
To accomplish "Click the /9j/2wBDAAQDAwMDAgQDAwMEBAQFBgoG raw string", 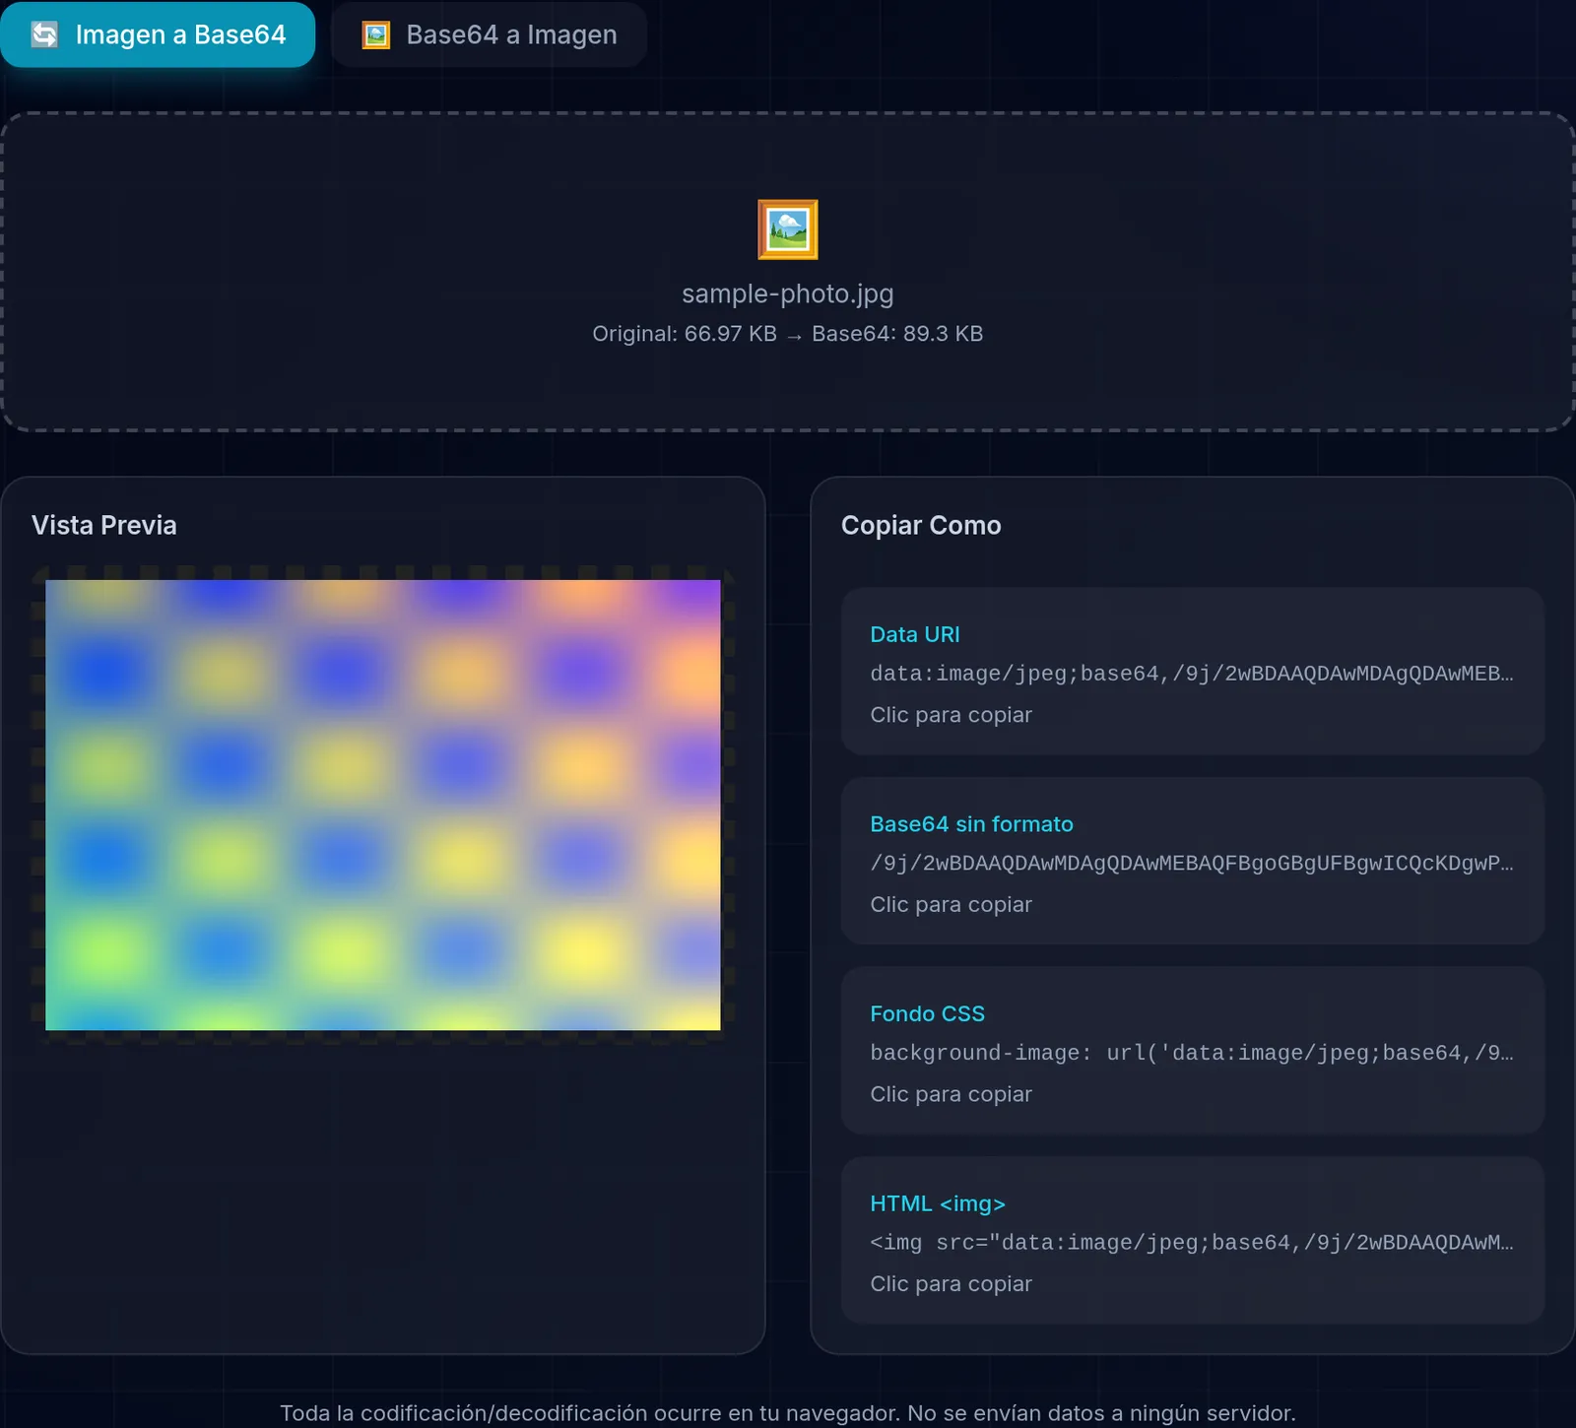I will pos(1192,864).
